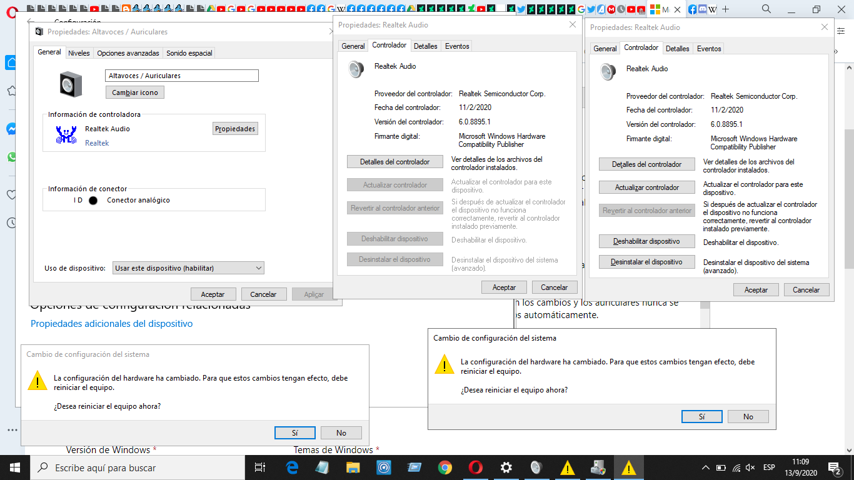The width and height of the screenshot is (854, 480).
Task: Open the notification center icon
Action: [x=834, y=467]
